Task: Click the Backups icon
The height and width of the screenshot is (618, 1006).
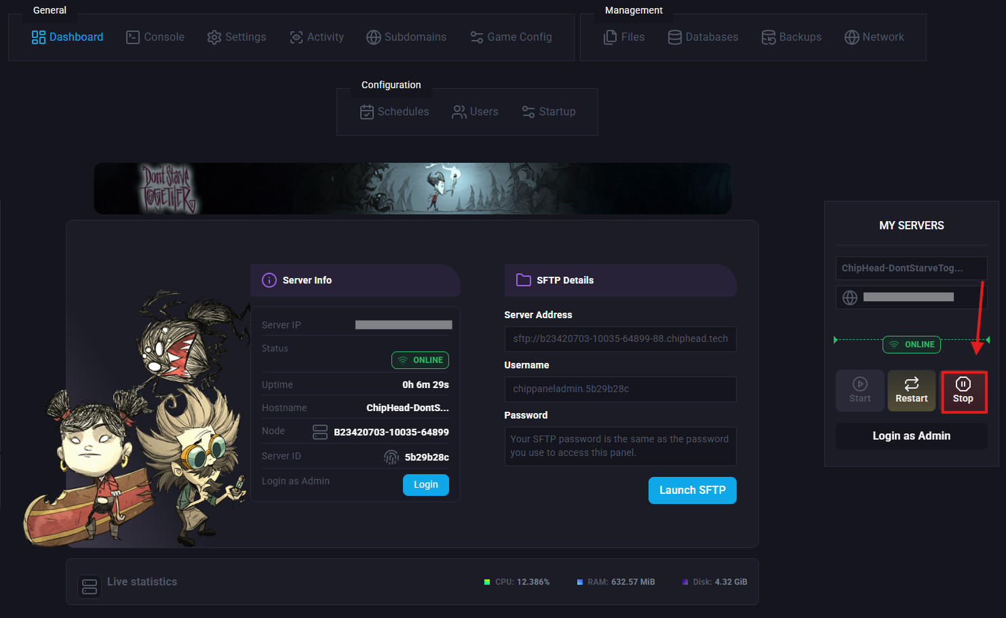Action: (x=768, y=37)
